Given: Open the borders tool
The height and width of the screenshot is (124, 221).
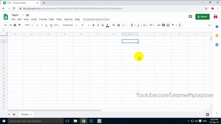Looking at the screenshot, I should click(119, 25).
